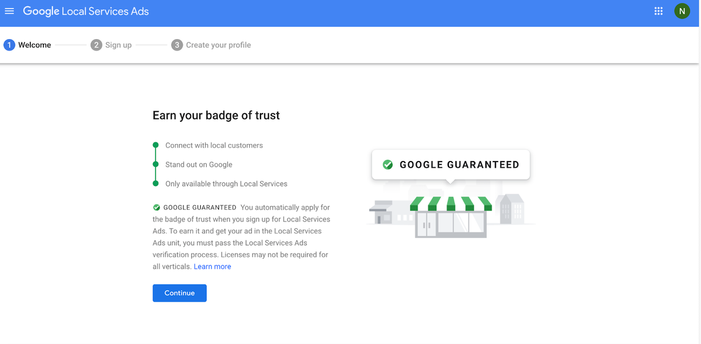The height and width of the screenshot is (344, 701).
Task: Click 'Only available through Local Services' bullet
Action: [226, 184]
